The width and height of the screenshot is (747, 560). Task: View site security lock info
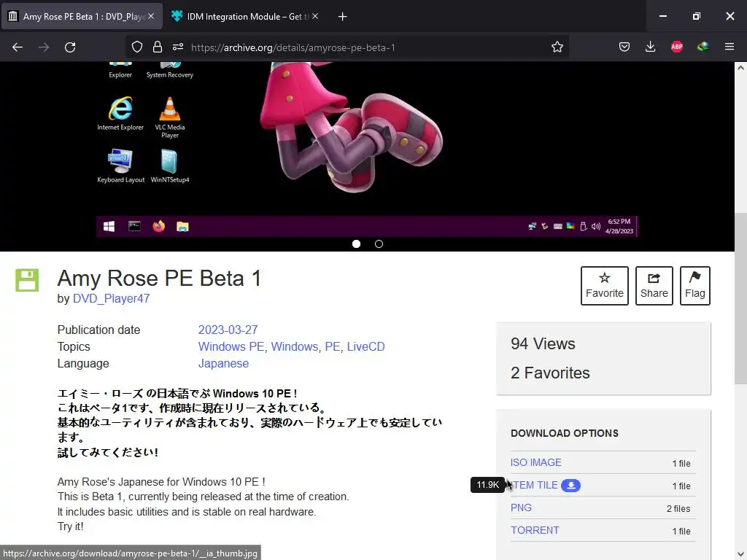[x=158, y=47]
